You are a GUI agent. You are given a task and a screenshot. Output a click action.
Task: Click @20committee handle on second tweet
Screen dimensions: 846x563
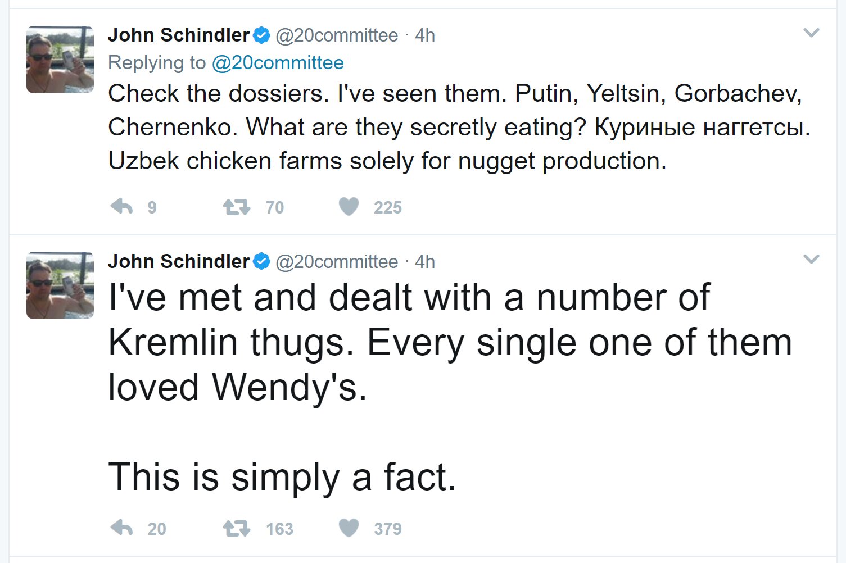[337, 262]
